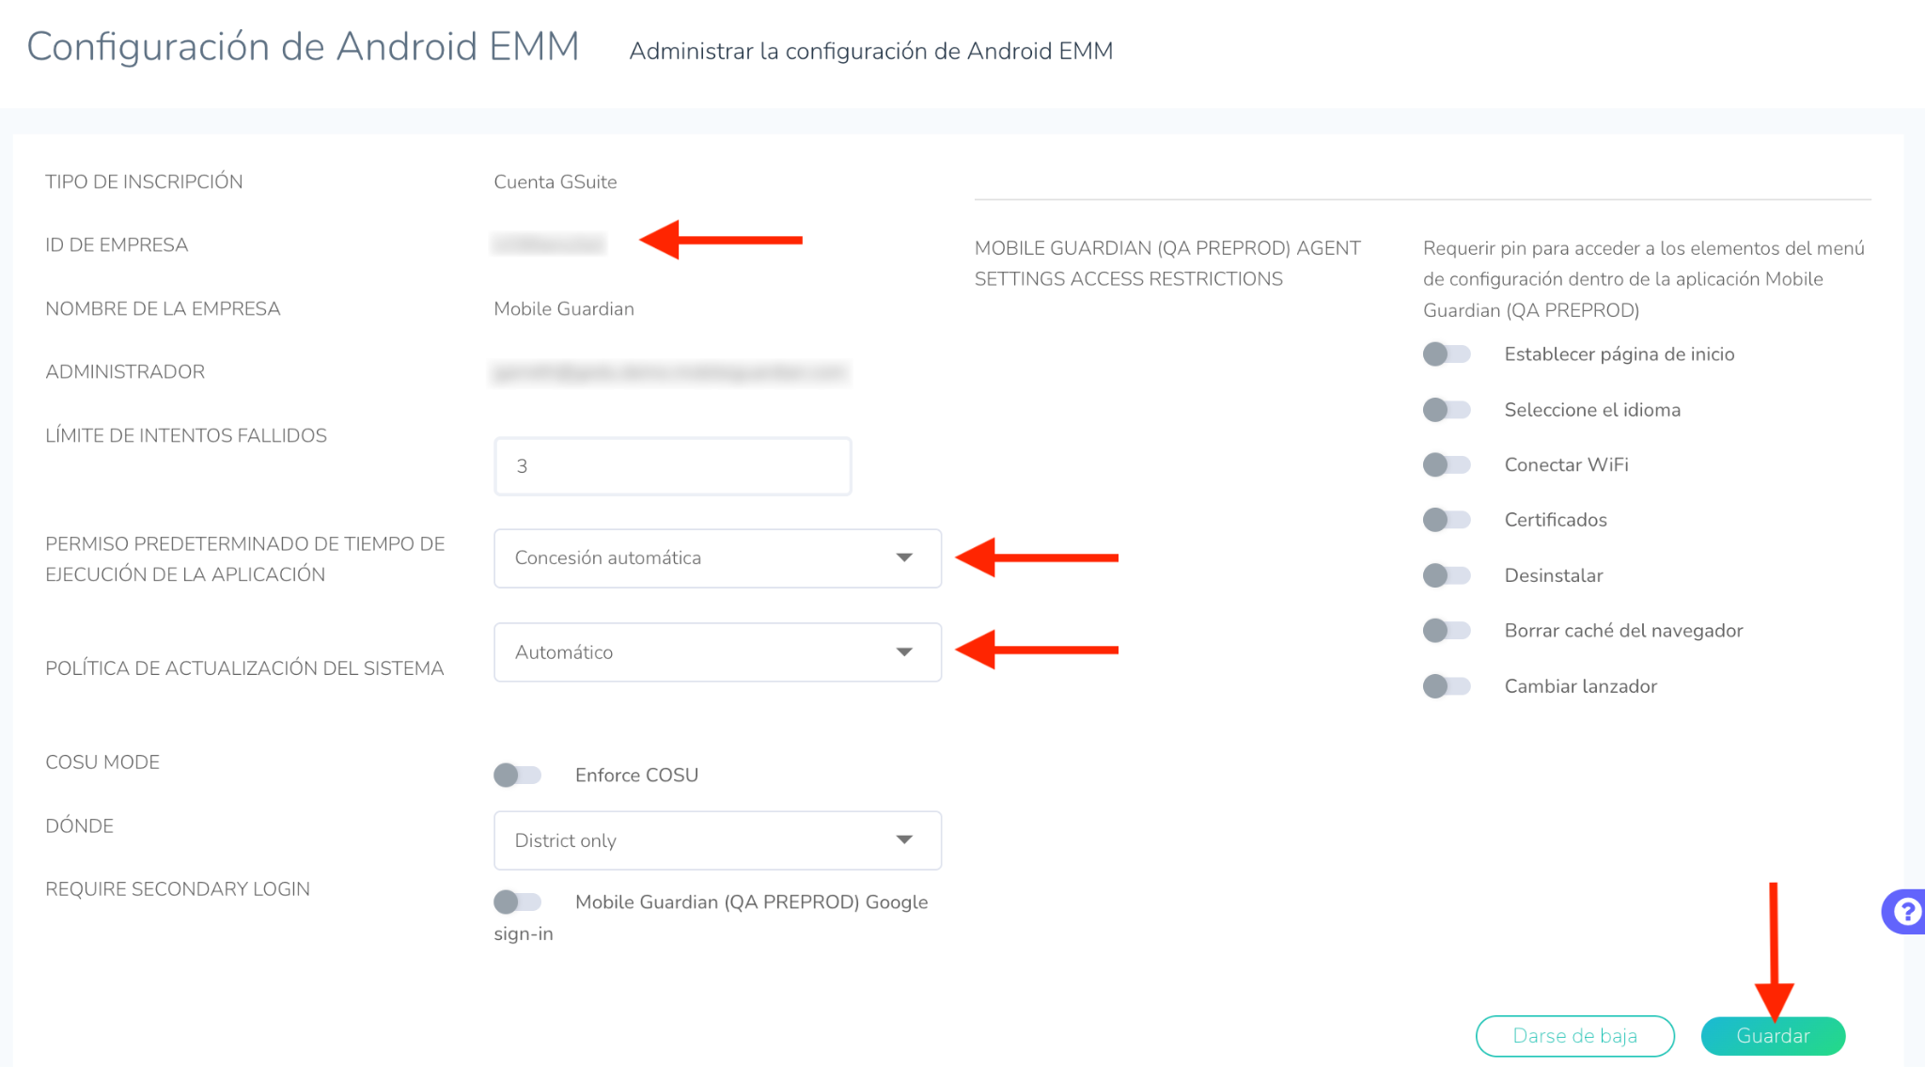Screen dimensions: 1925x1067
Task: Toggle the Enforce COSU switch
Action: click(x=518, y=775)
